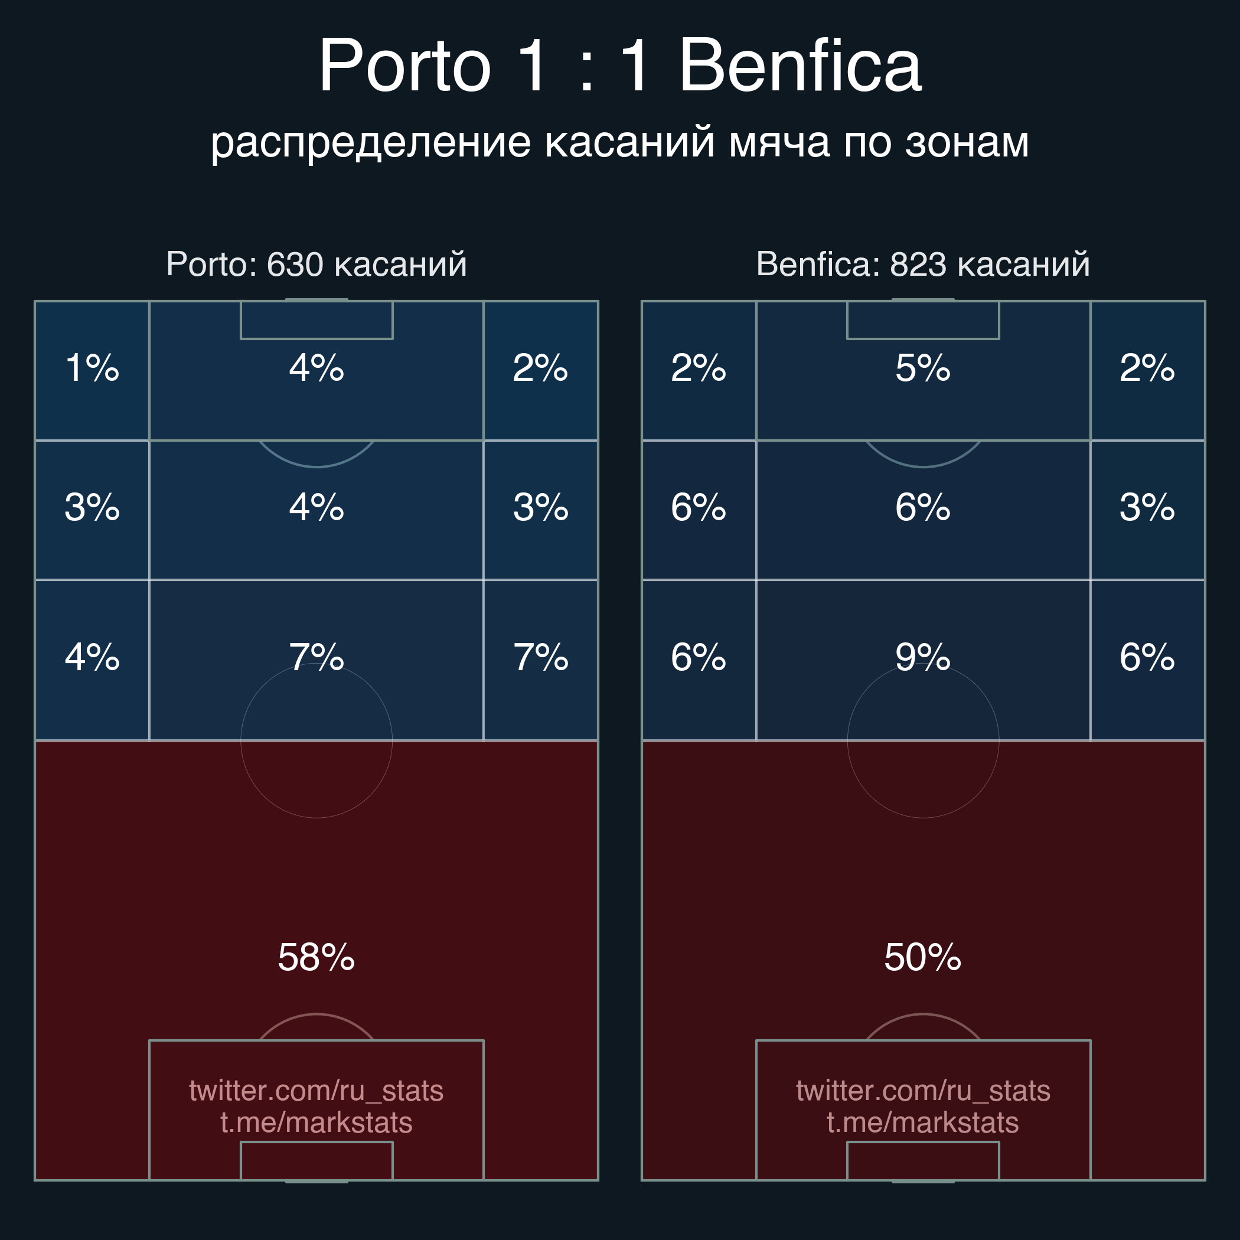This screenshot has width=1240, height=1240.
Task: Select Benfica's 9% central midfield zone
Action: [923, 660]
